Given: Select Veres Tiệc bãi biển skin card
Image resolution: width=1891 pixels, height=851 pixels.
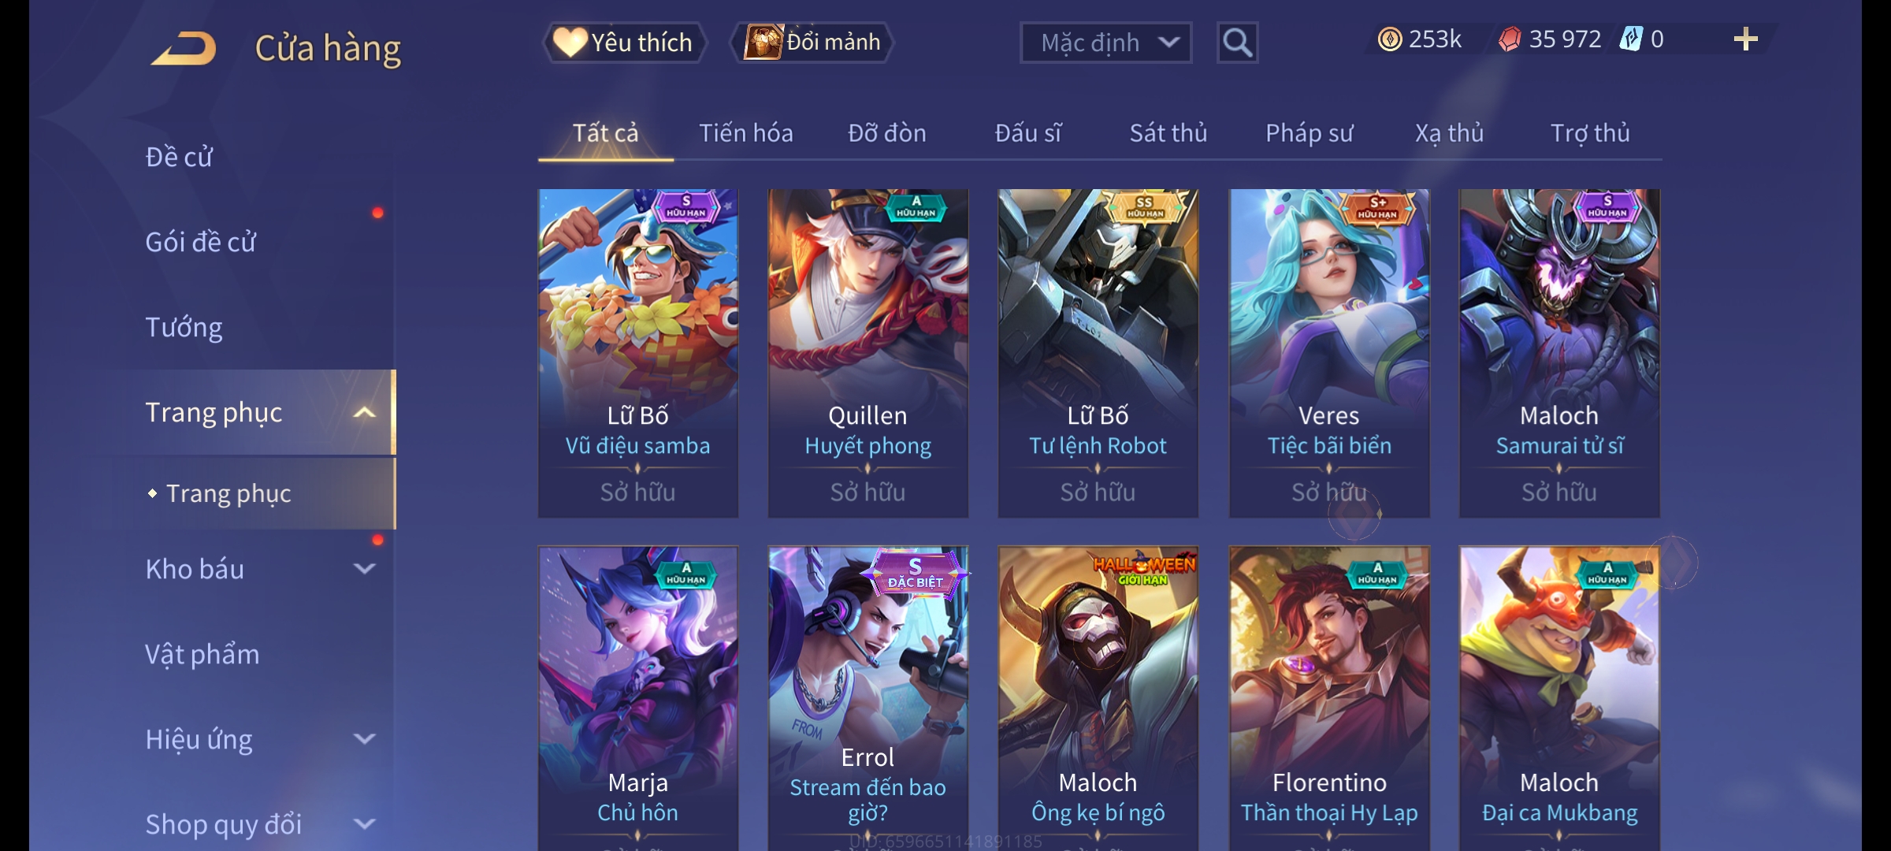Looking at the screenshot, I should point(1329,353).
